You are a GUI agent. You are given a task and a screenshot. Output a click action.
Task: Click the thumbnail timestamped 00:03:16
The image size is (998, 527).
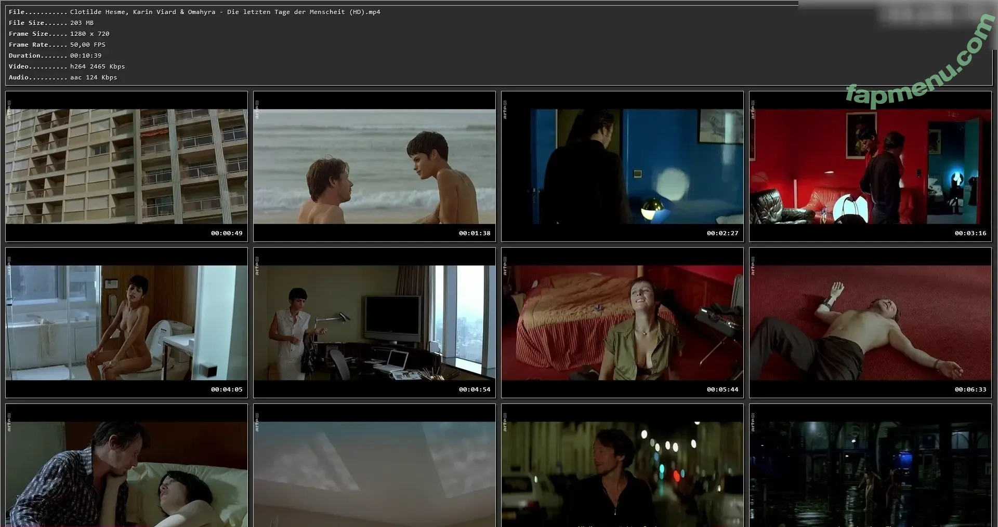pos(870,167)
